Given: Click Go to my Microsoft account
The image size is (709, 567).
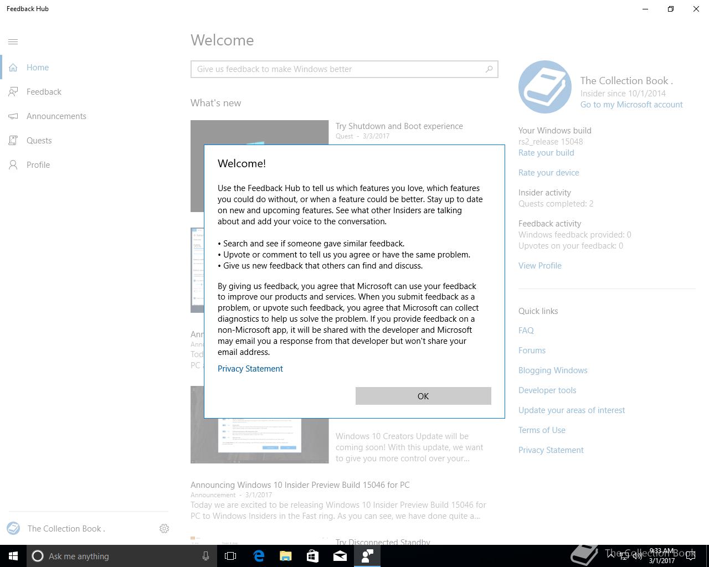Looking at the screenshot, I should tap(631, 105).
